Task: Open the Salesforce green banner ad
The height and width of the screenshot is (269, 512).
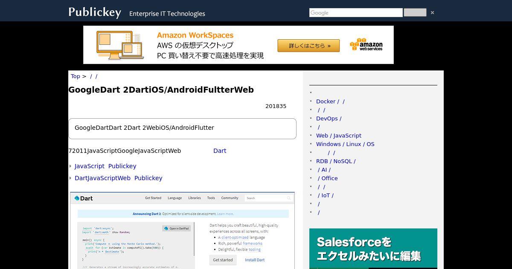Action: [x=373, y=249]
